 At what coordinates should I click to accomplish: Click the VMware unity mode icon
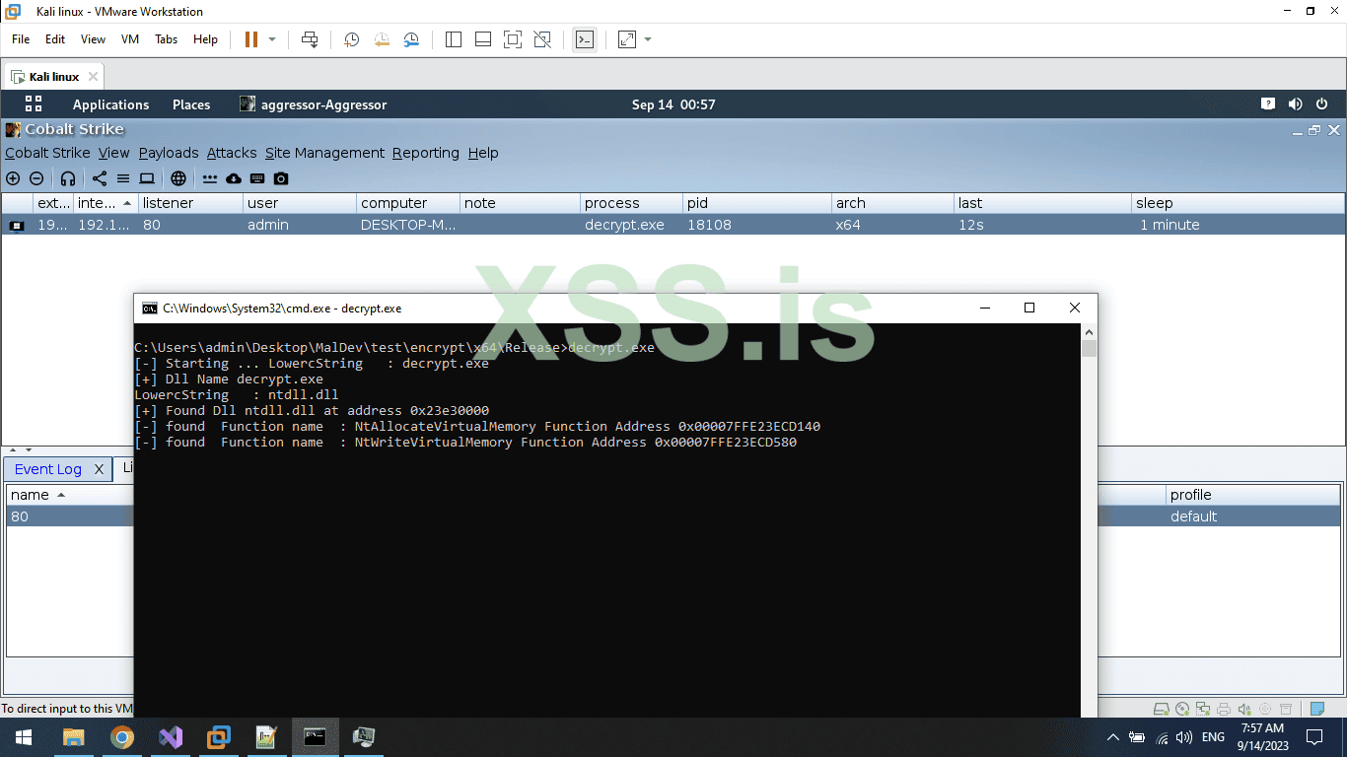click(x=542, y=39)
